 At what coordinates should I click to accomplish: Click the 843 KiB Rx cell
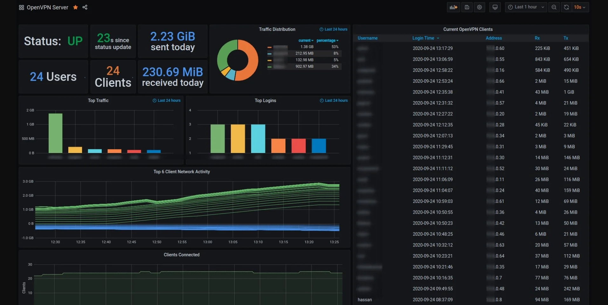click(542, 59)
